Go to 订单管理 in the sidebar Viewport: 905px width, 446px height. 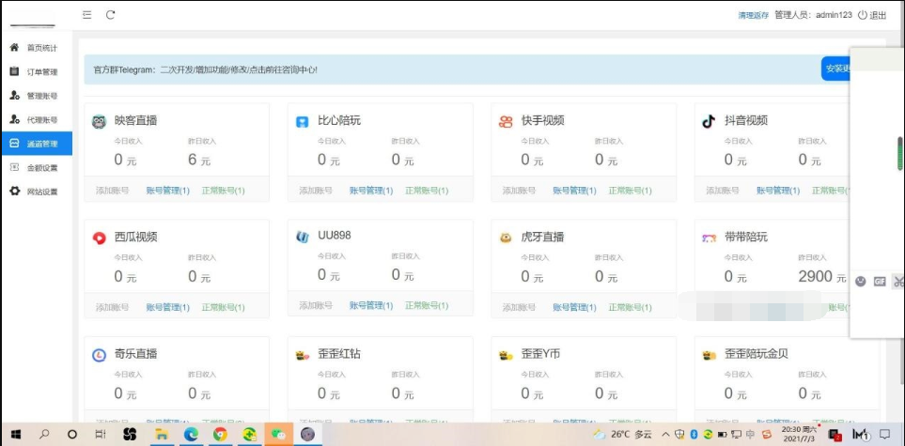[41, 71]
